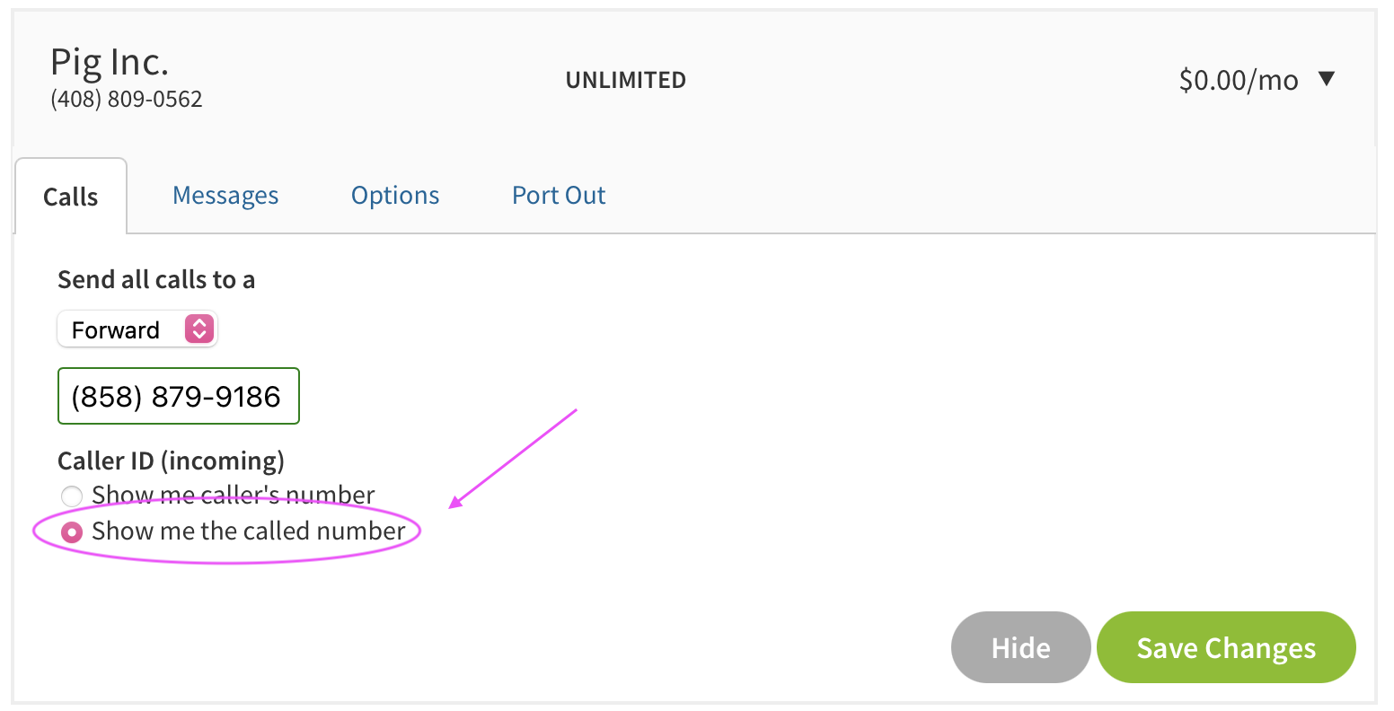Viewport: 1394px width, 711px height.
Task: Select the "Show me caller's number" radio button
Action: [x=71, y=496]
